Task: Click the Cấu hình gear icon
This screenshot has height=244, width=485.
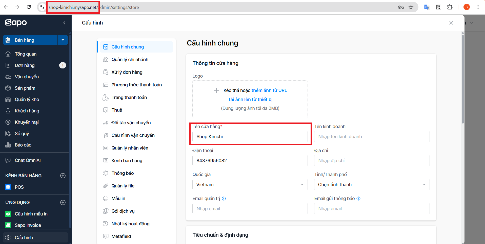Action: pyautogui.click(x=8, y=238)
